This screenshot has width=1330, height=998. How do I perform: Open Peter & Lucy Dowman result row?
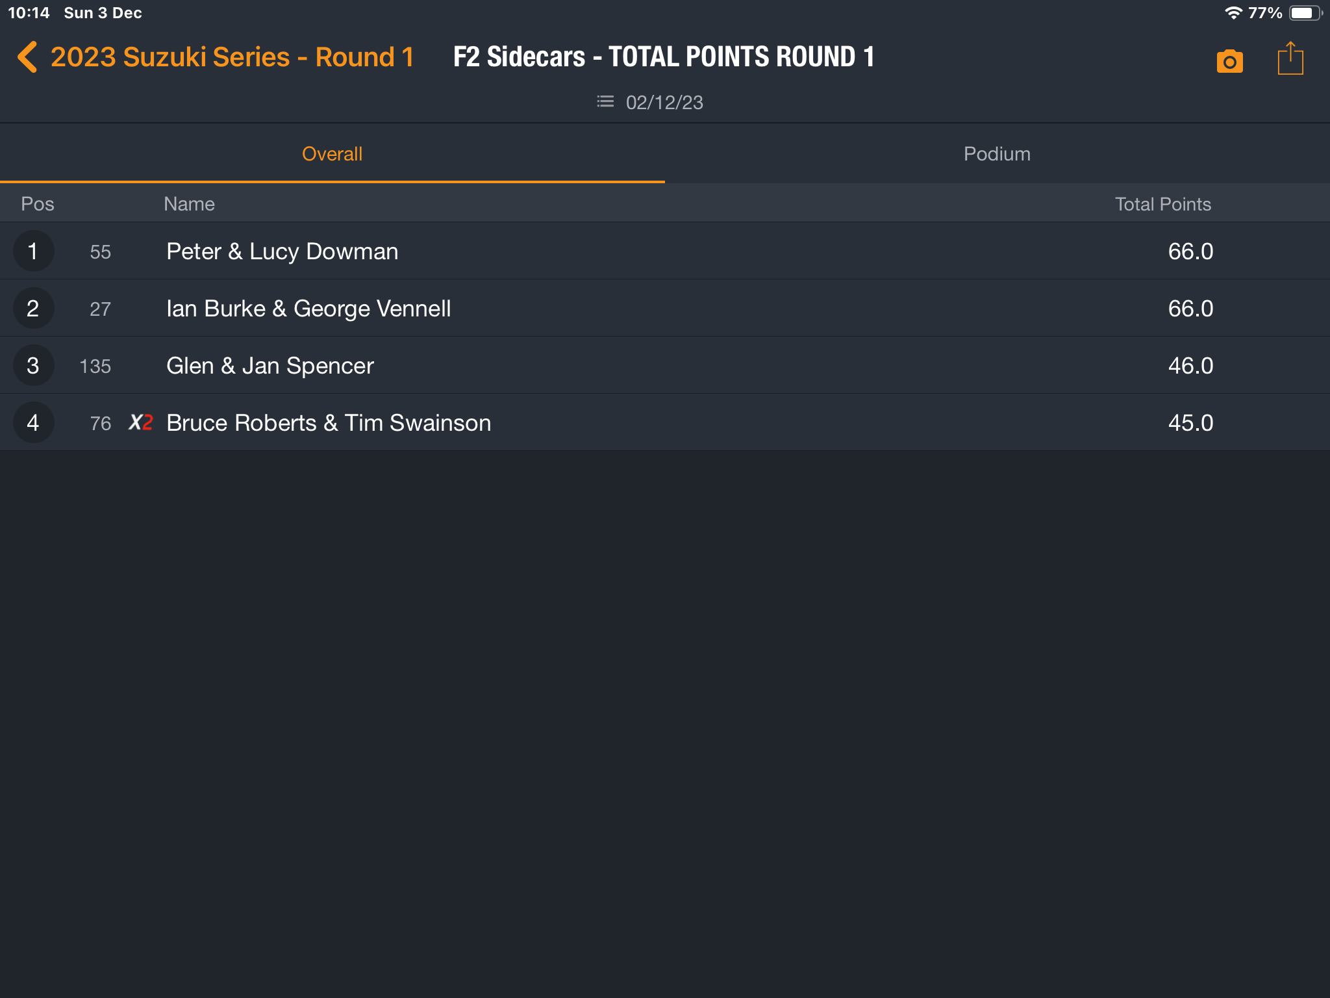point(665,251)
